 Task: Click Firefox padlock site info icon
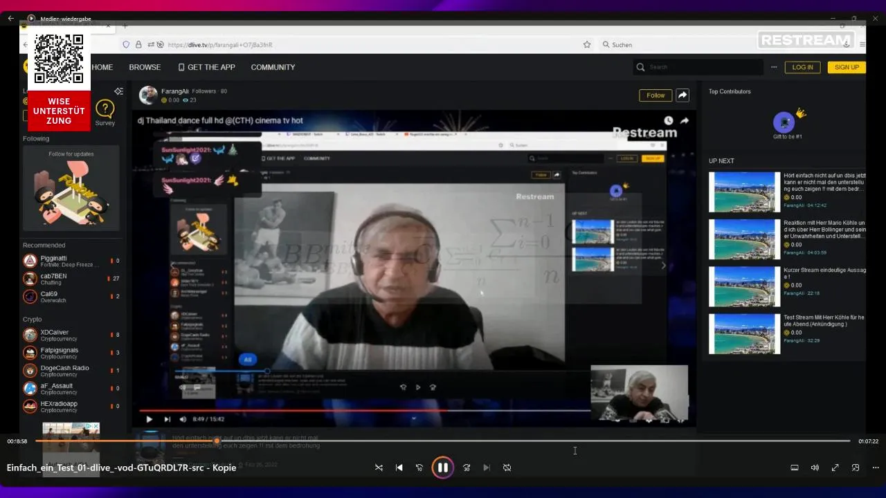coord(138,44)
